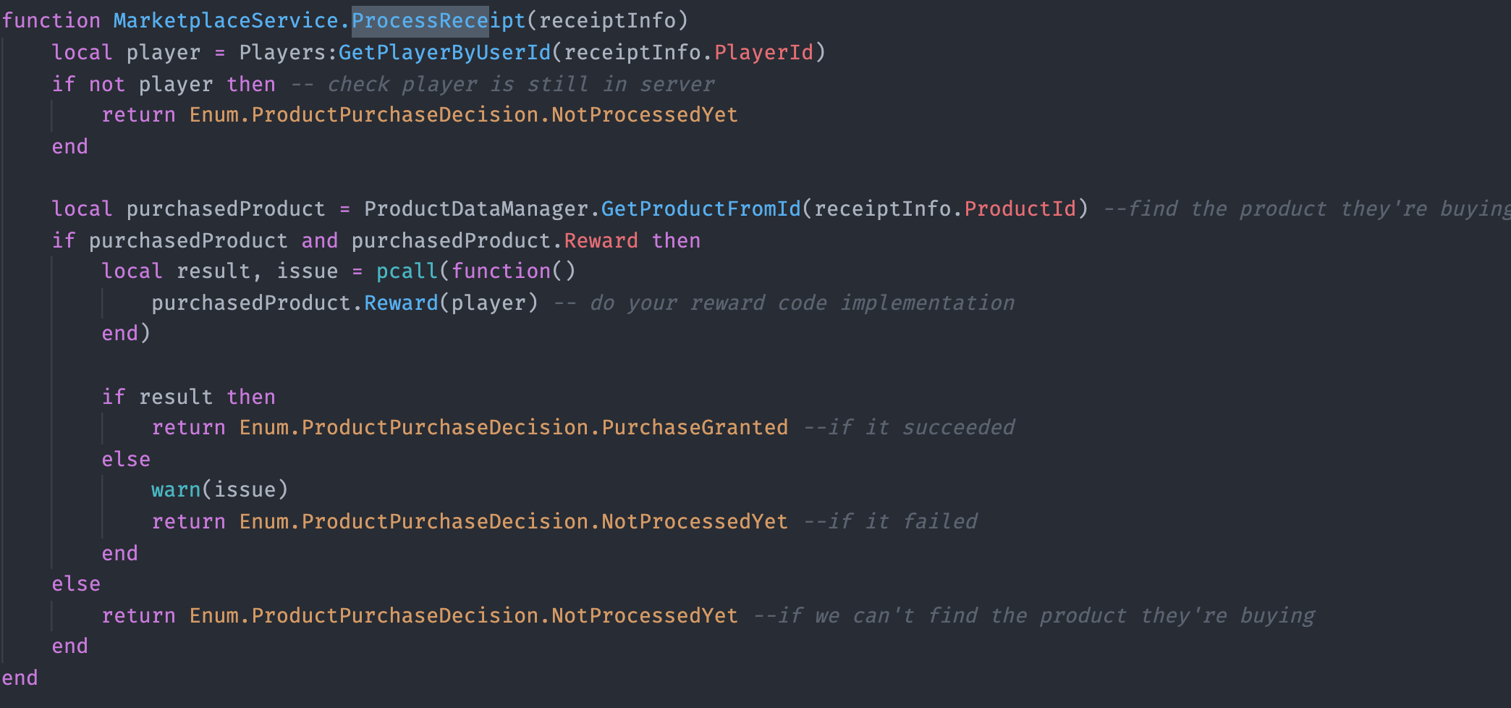Place cursor on receiptInfo.PlayerId property
The image size is (1511, 708).
coord(763,52)
